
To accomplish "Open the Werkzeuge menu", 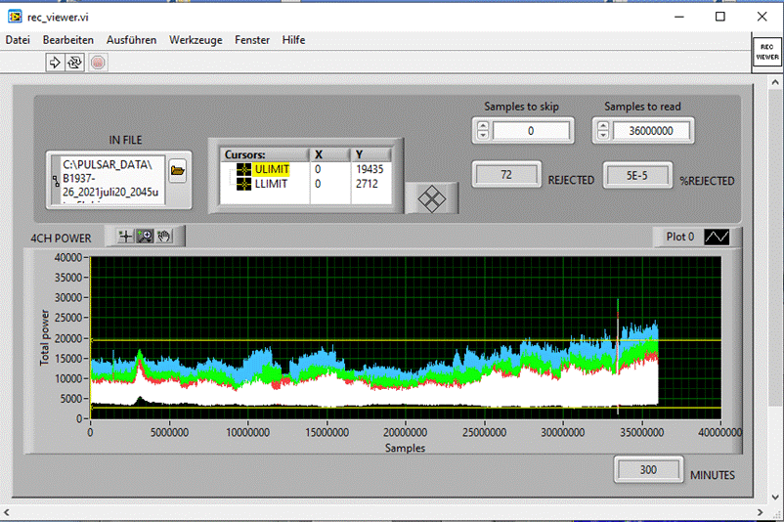I will 196,40.
